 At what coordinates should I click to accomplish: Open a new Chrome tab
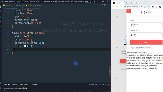139,3
